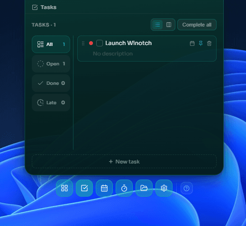This screenshot has height=226, width=246.
Task: Switch to board column view
Action: coord(169,25)
